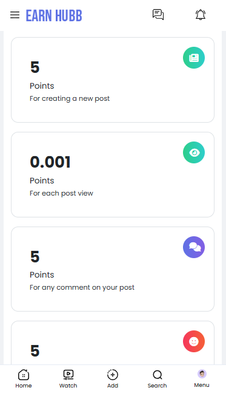Click the Search magnifier icon
Screen dimensions: 226x396
click(158, 375)
